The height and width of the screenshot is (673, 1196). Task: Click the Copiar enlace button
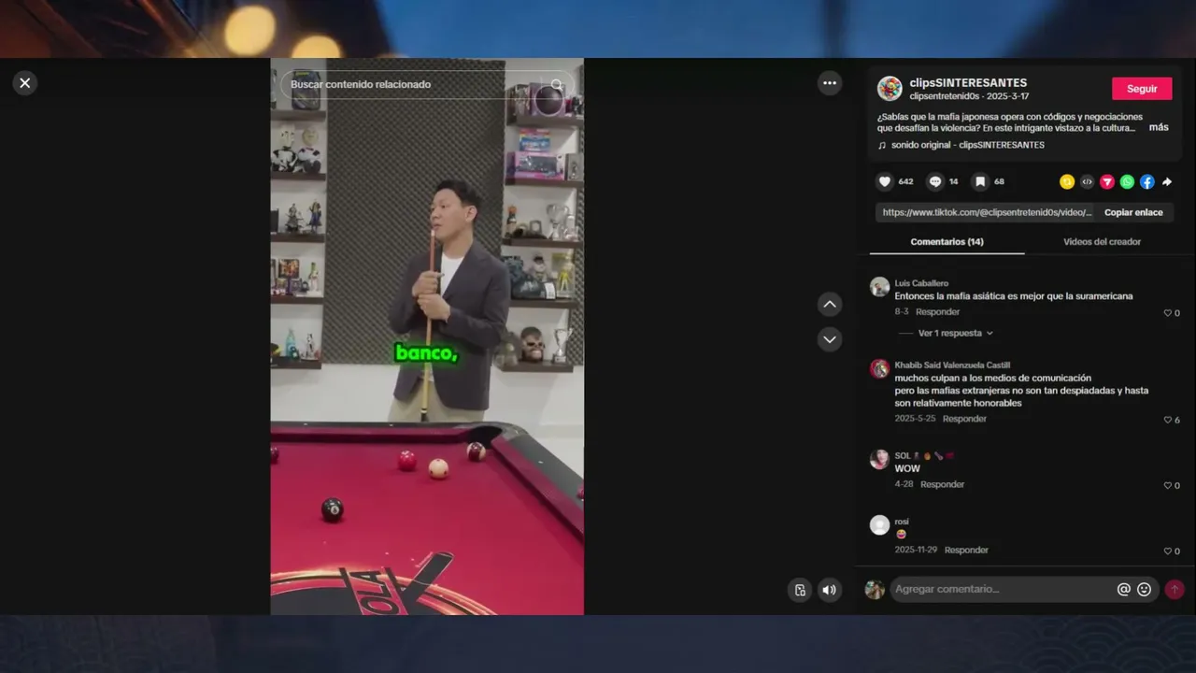pyautogui.click(x=1133, y=212)
